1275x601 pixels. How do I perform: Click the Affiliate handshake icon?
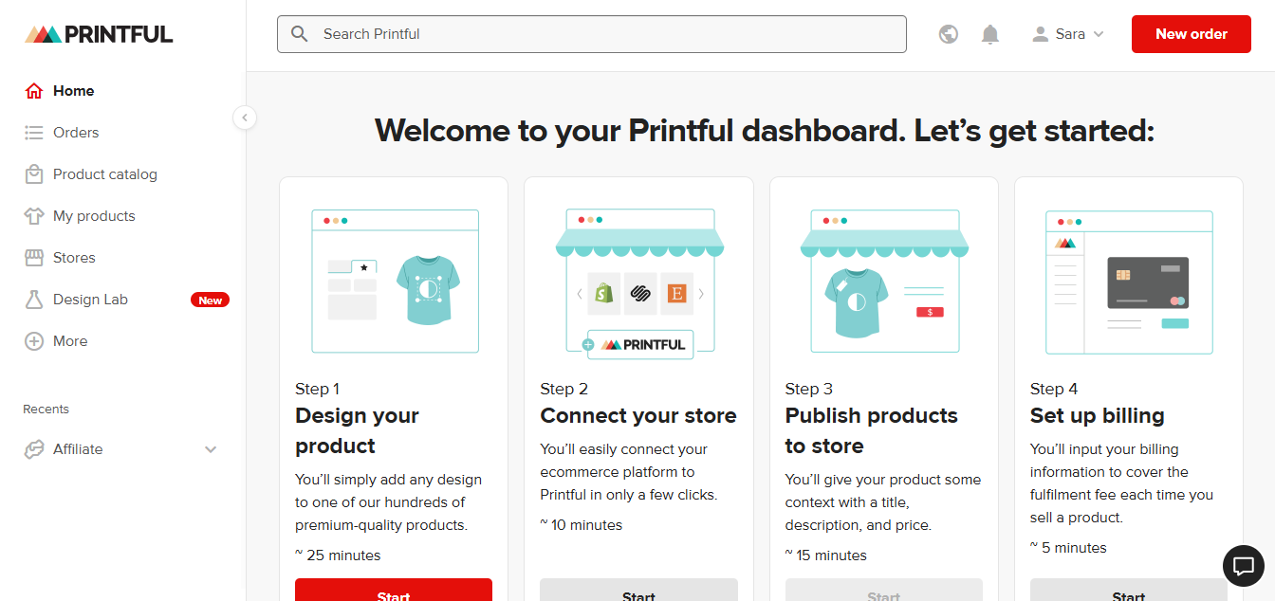click(34, 449)
